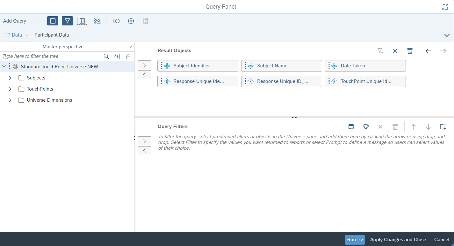454x246 pixels.
Task: Toggle the data preview grid icon
Action: pyautogui.click(x=82, y=21)
